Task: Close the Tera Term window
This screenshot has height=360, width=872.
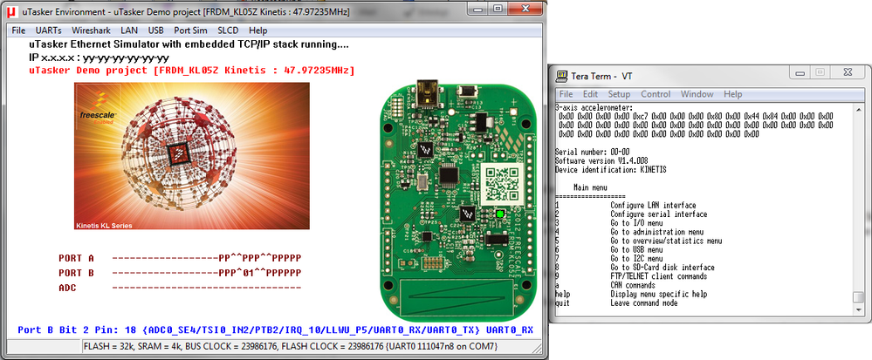Action: [x=848, y=72]
